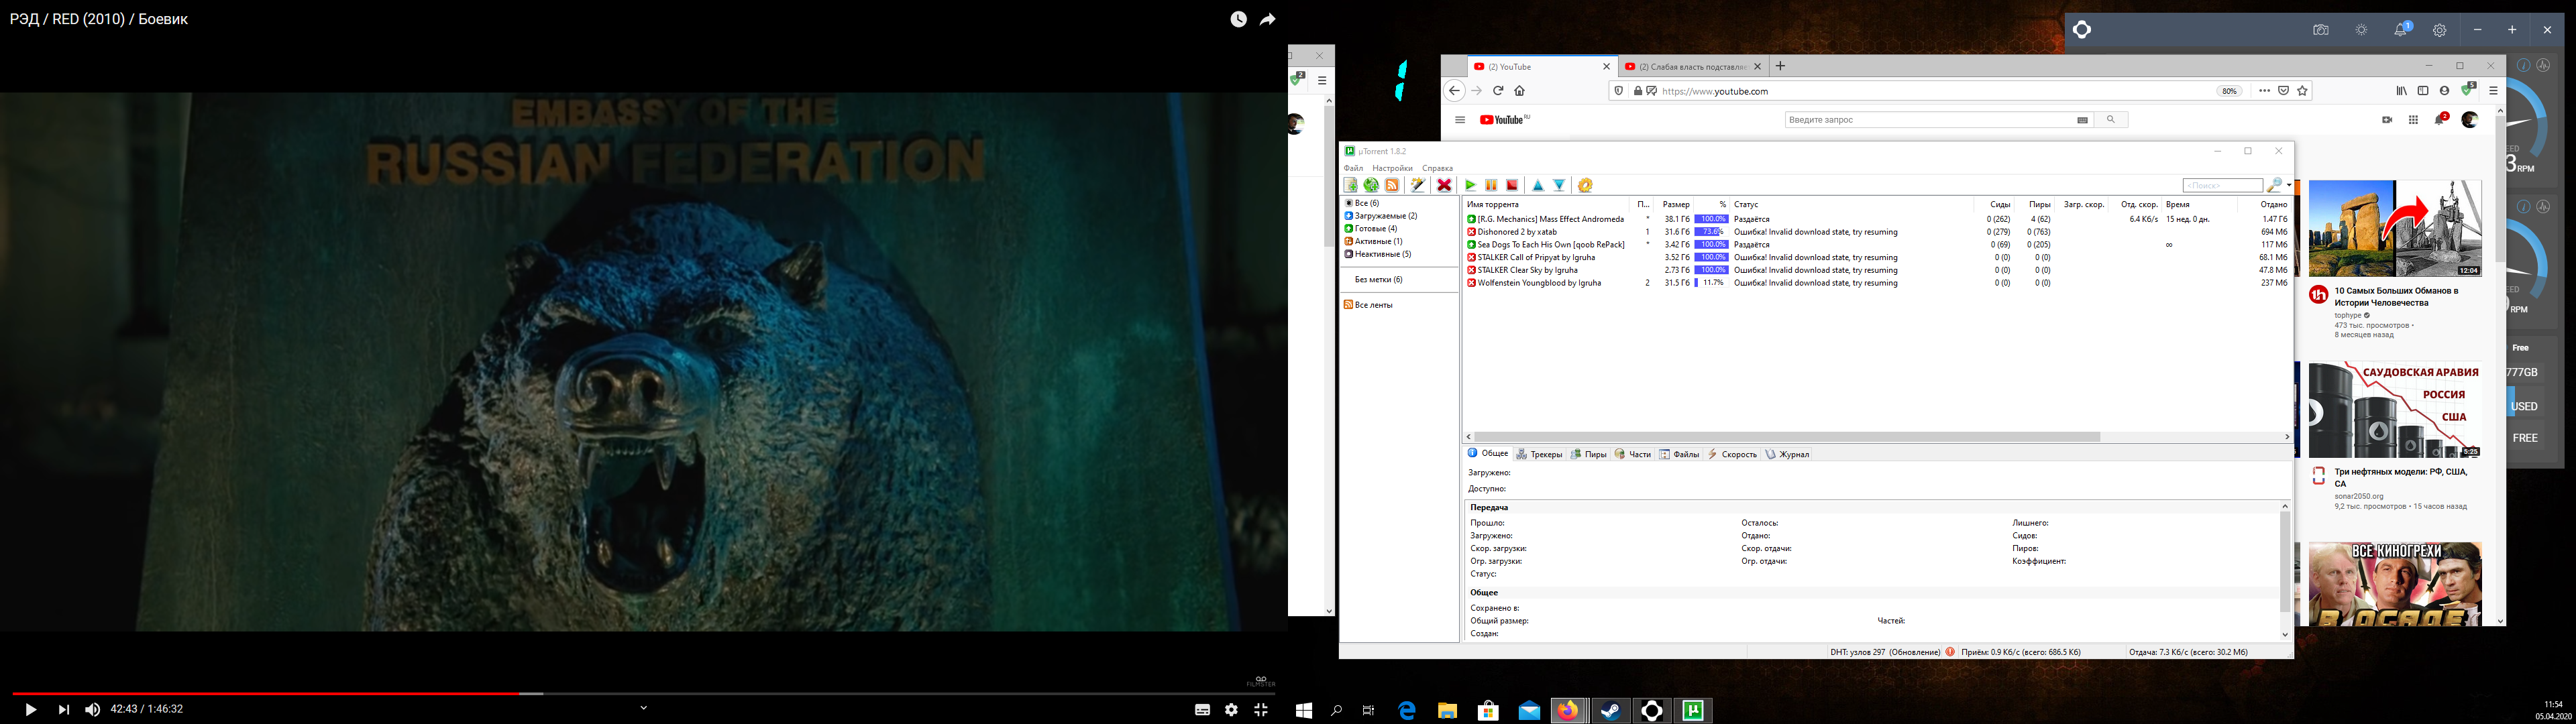Click into µTorrent search field

pyautogui.click(x=2222, y=185)
